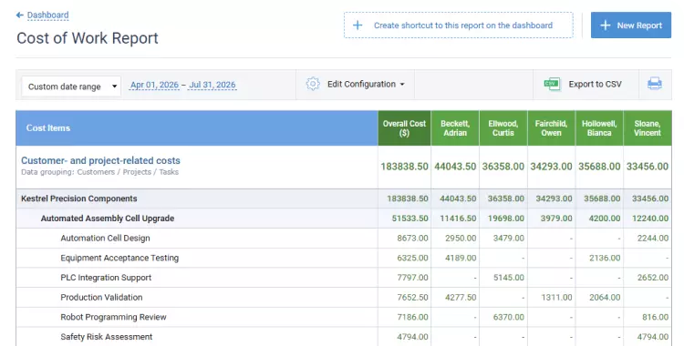Image resolution: width=684 pixels, height=346 pixels.
Task: Click Beckett's total 44043.50 in summary row
Action: coord(455,167)
